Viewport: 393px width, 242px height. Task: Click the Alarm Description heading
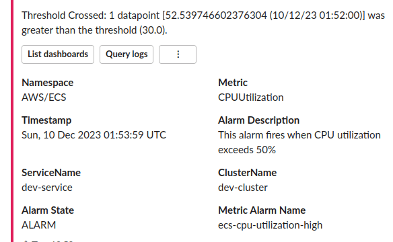click(x=258, y=120)
